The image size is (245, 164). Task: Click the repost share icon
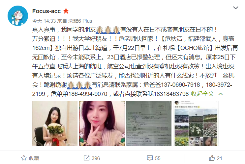[x=87, y=158]
